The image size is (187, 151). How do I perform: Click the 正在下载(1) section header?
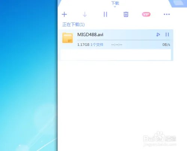pyautogui.click(x=73, y=25)
